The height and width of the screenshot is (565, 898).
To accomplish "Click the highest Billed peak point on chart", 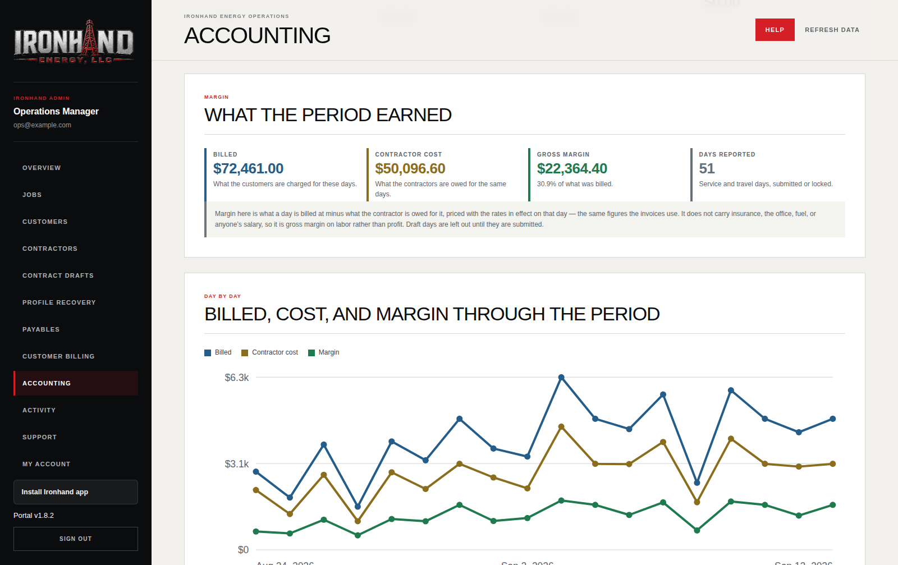I will coord(561,378).
